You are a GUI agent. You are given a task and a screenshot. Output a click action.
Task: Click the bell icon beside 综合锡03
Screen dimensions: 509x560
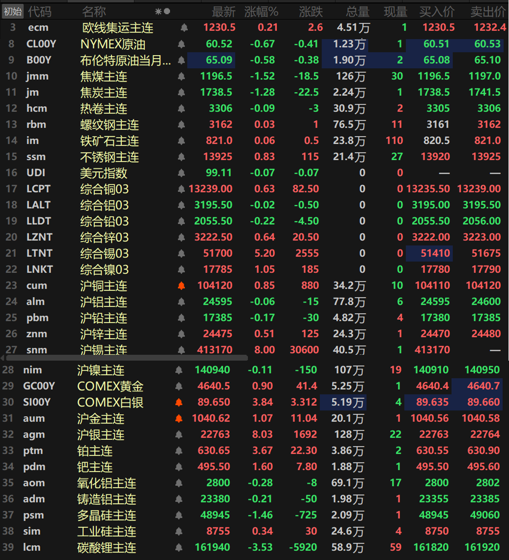tap(181, 254)
